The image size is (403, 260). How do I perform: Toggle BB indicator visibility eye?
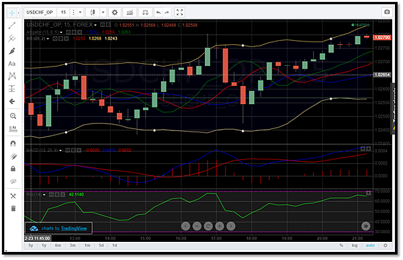coord(55,38)
